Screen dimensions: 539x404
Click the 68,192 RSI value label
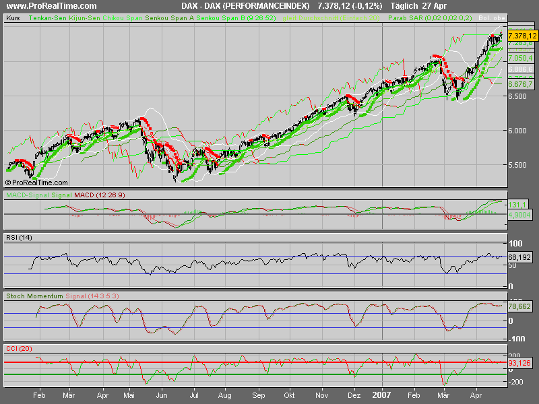[519, 257]
